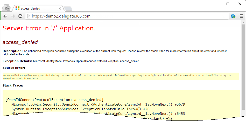
Task: Click the browser Back arrow
Action: pyautogui.click(x=5, y=16)
